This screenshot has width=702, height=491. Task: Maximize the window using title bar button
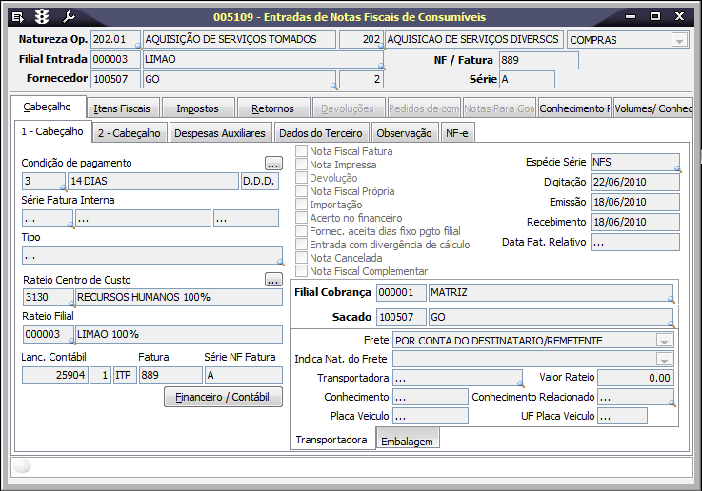click(655, 16)
